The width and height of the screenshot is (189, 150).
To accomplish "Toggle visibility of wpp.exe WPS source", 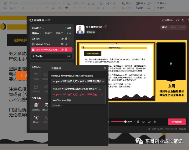I will (62, 50).
